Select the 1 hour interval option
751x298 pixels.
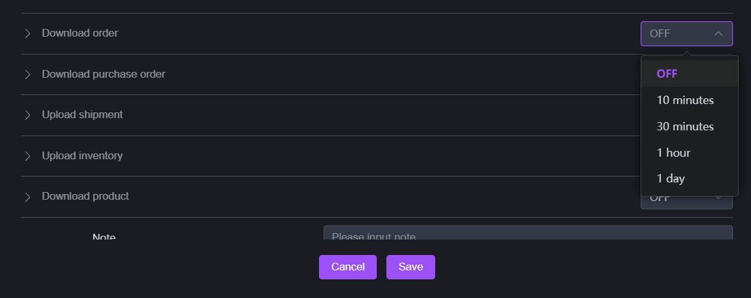673,153
